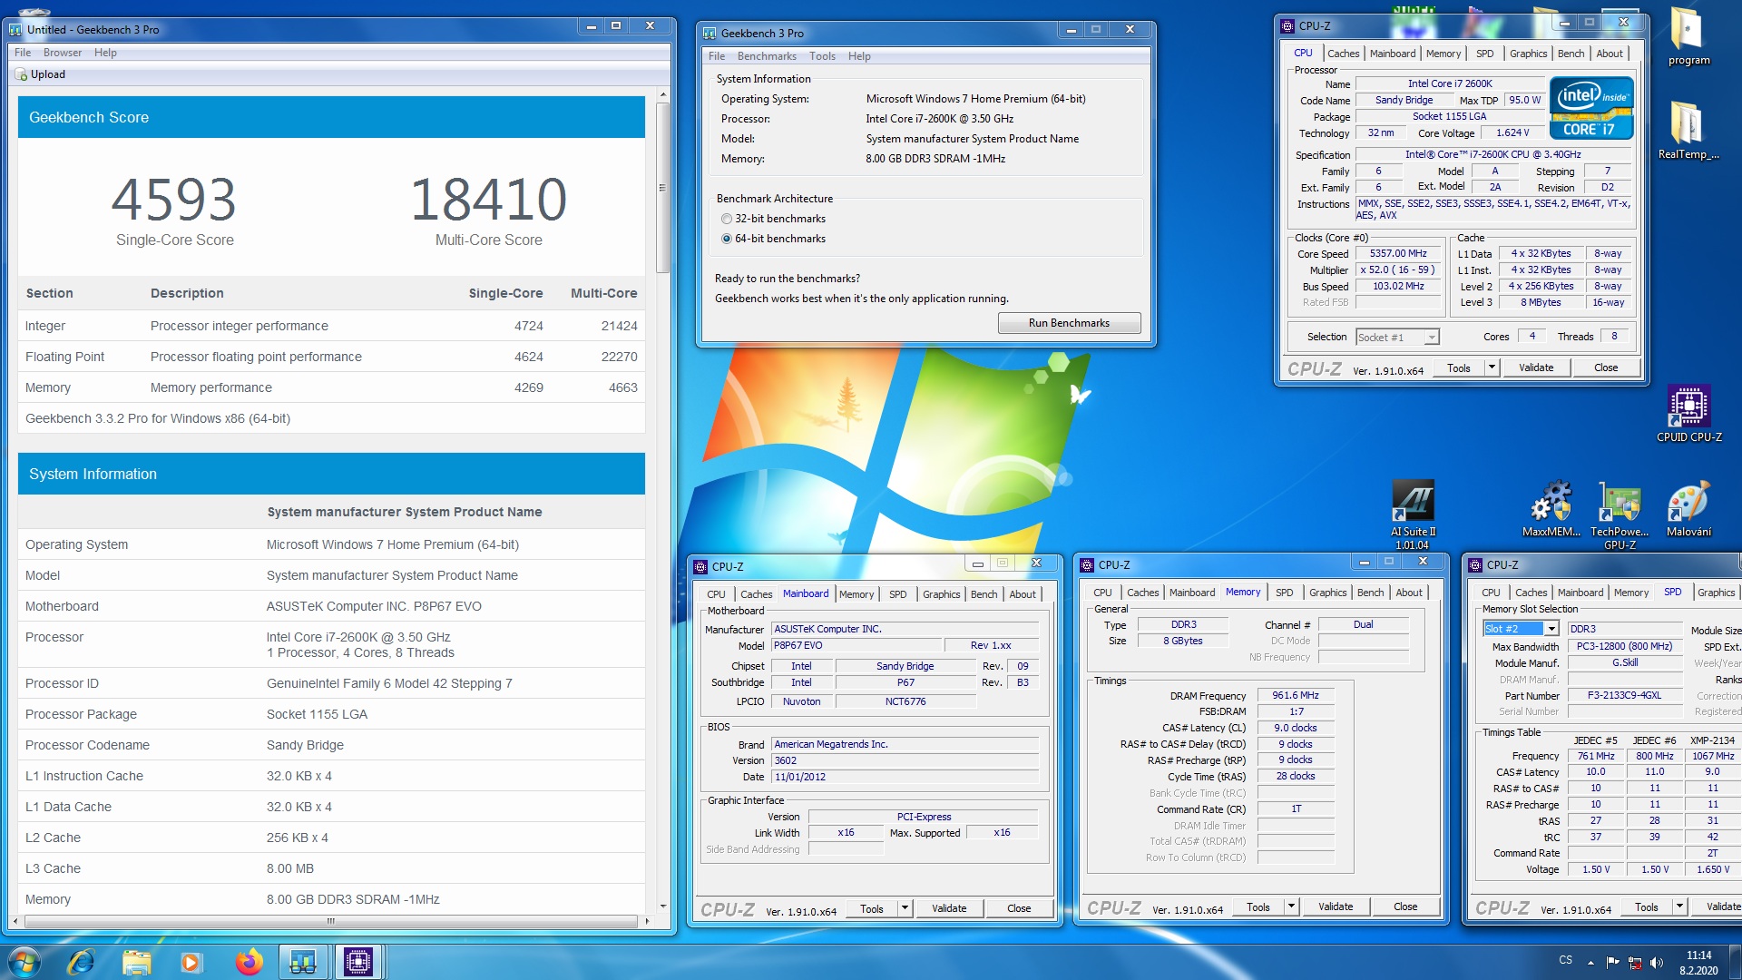Launch AI Suite II desktop shortcut
This screenshot has width=1742, height=980.
pyautogui.click(x=1413, y=514)
